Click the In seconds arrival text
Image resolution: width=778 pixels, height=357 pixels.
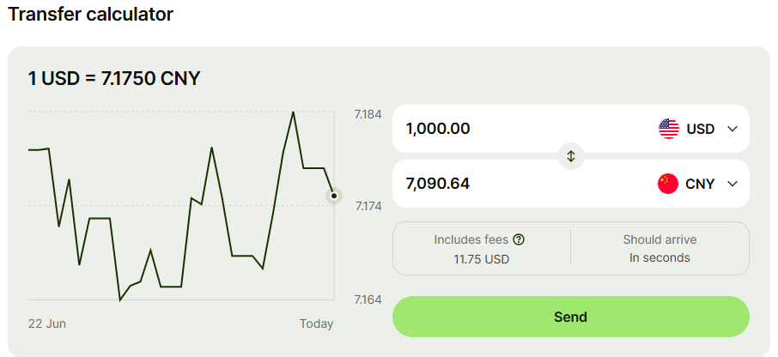(x=659, y=257)
